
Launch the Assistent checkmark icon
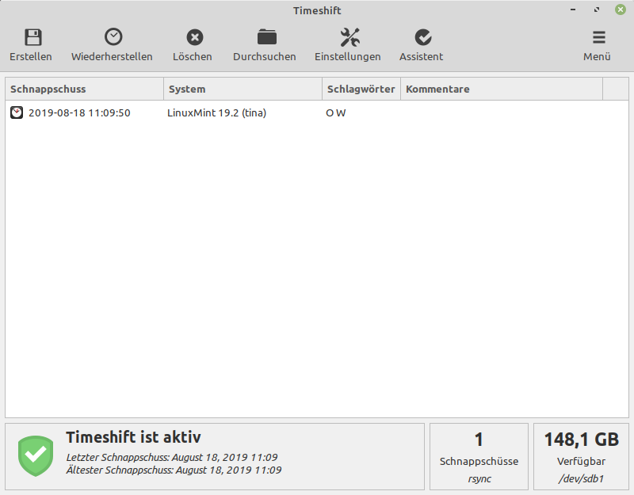(x=423, y=37)
